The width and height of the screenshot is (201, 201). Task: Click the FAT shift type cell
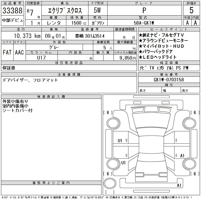click(7, 52)
